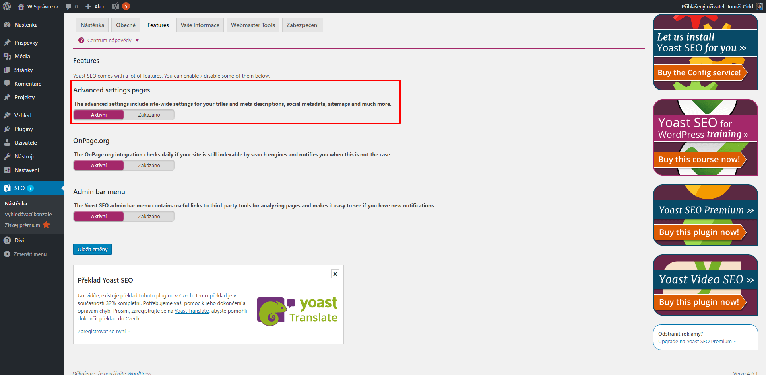
Task: Click the Uživatelé person icon
Action: click(7, 143)
